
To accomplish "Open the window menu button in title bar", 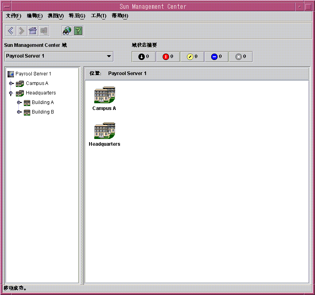I will click(x=7, y=7).
